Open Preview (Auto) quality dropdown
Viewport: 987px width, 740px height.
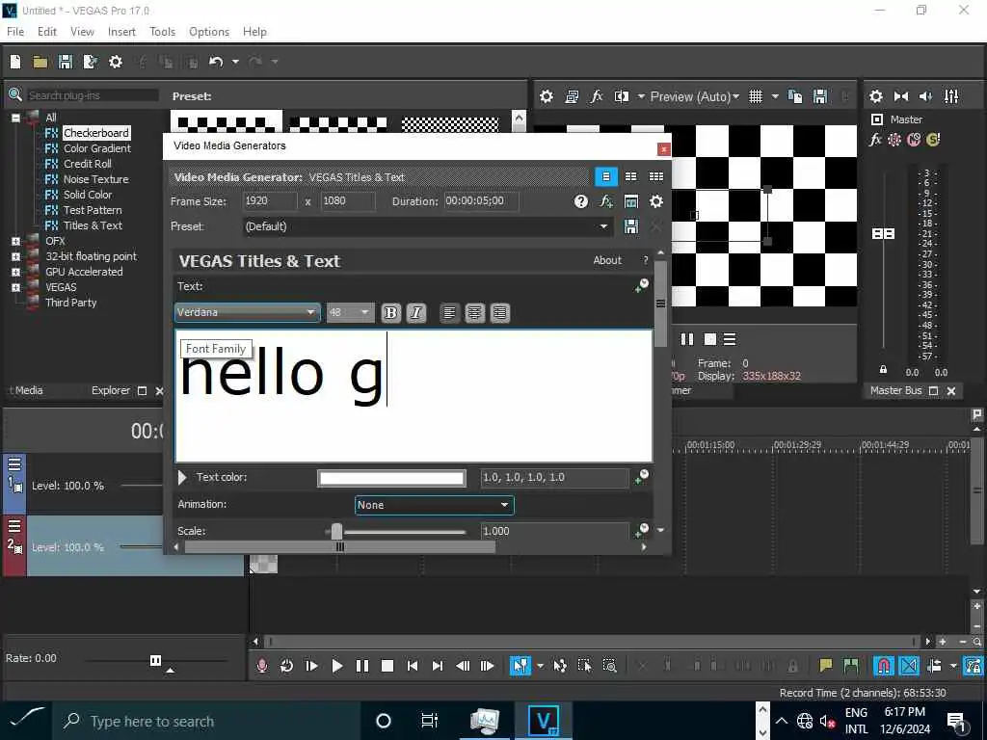click(x=694, y=97)
